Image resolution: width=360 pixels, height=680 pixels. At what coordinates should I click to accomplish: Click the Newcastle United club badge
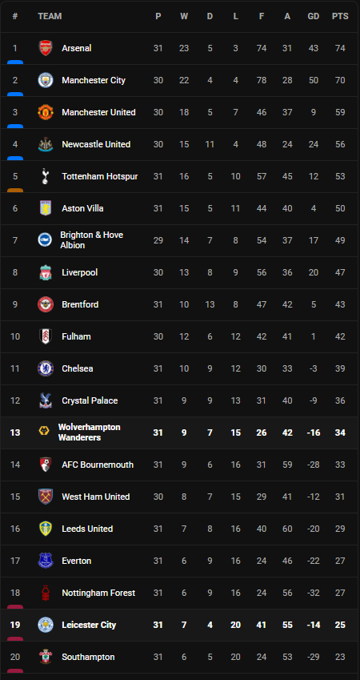[x=45, y=144]
